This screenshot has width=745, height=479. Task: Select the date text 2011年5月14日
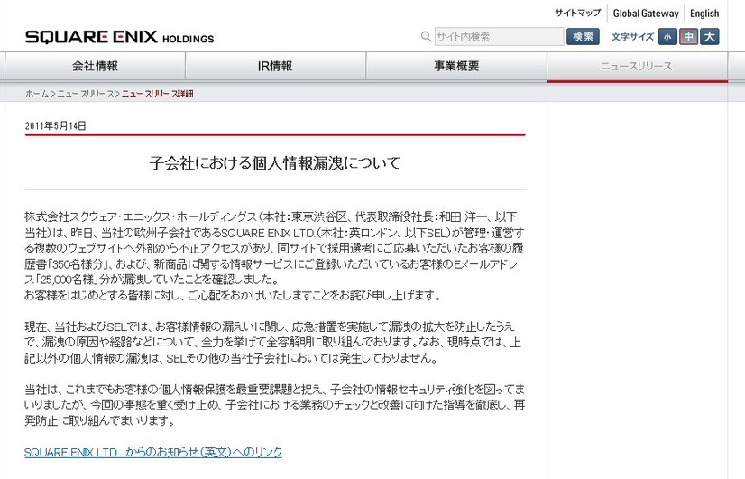pos(56,125)
